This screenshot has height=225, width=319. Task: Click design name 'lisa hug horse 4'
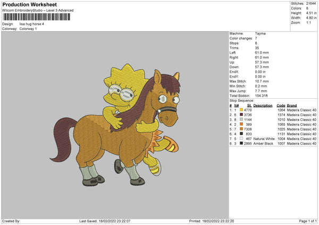[32, 24]
